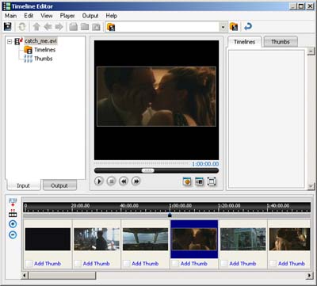Select the Timelines tree item

(45, 50)
